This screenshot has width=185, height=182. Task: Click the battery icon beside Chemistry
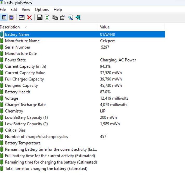tap(2, 111)
